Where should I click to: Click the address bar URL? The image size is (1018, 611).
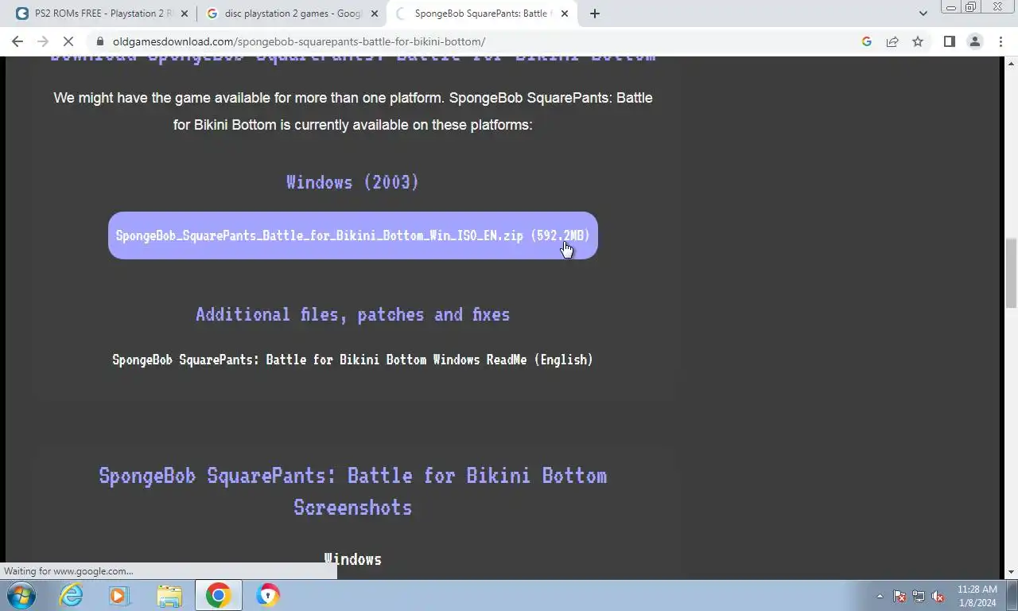pos(298,41)
